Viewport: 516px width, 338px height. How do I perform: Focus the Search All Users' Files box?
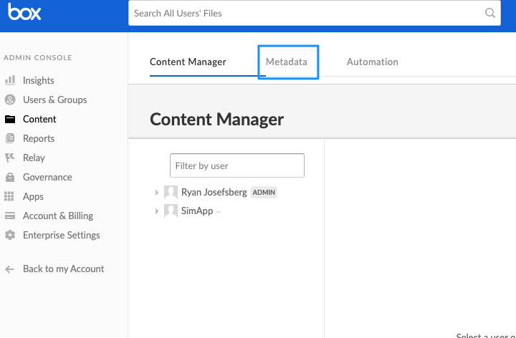tap(305, 13)
